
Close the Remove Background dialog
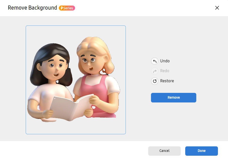(x=217, y=8)
